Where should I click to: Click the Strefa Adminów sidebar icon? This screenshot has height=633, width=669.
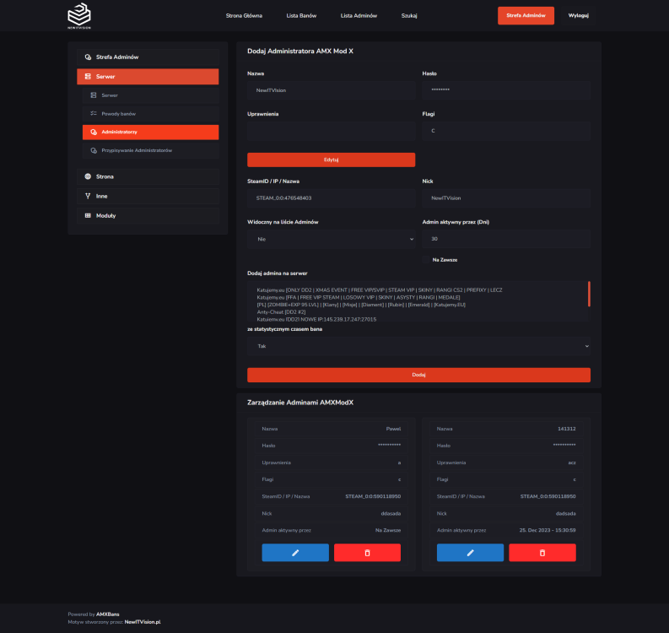coord(88,57)
